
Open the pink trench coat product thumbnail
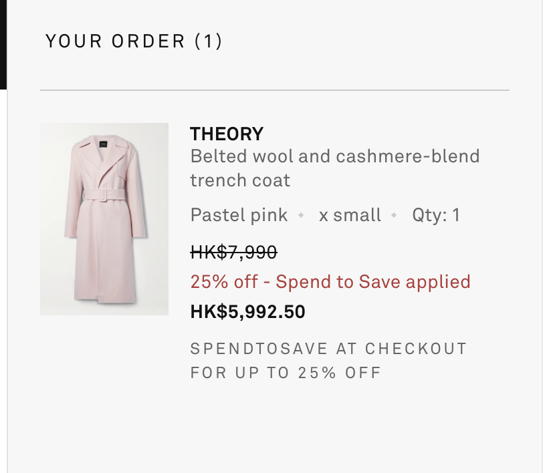104,218
